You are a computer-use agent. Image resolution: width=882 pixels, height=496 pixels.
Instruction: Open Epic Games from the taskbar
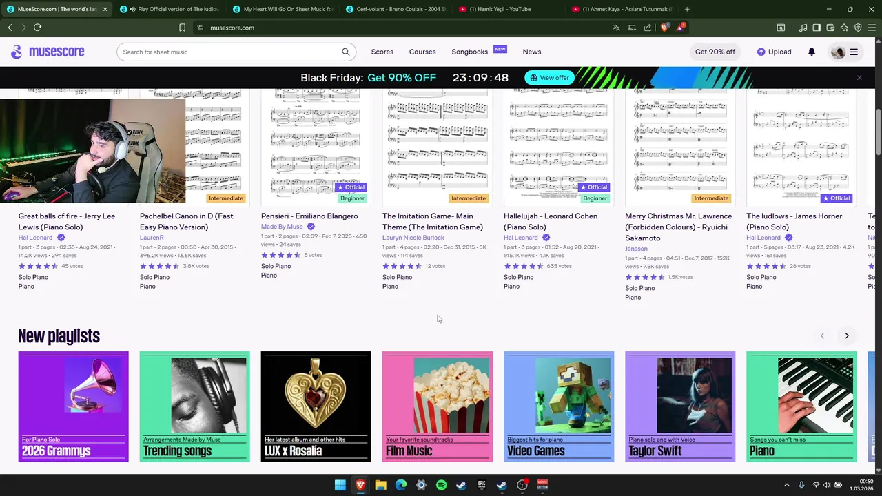[482, 485]
